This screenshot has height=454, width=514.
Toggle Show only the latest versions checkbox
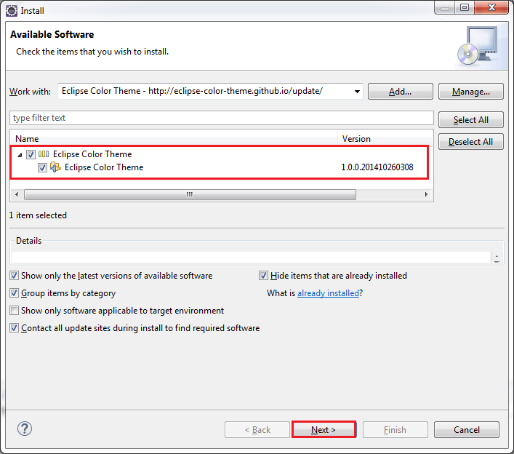click(14, 276)
